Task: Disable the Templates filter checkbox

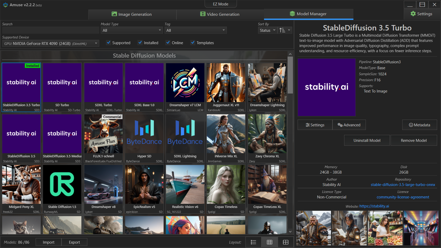Action: [x=193, y=43]
